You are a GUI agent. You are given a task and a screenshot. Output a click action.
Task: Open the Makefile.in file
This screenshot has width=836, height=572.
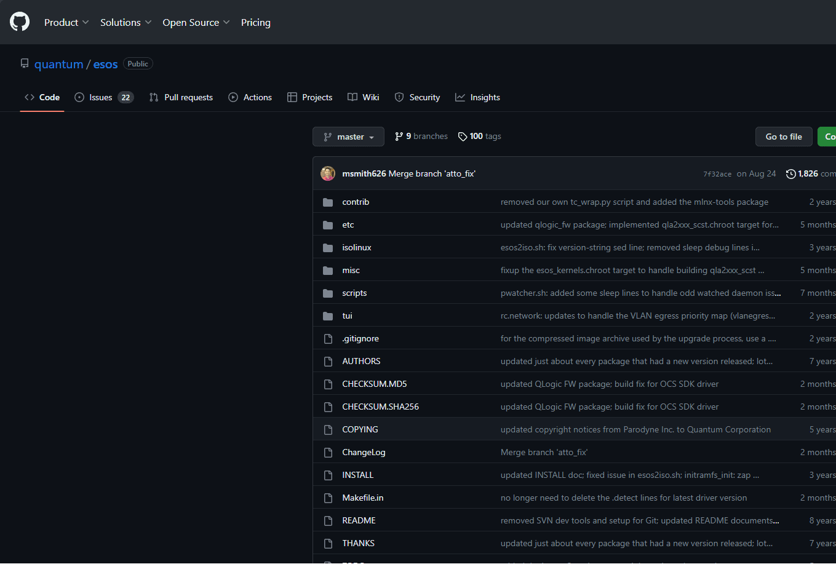pyautogui.click(x=363, y=498)
